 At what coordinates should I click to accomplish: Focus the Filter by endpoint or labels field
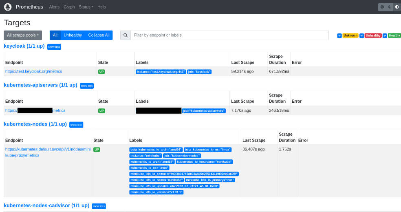[229, 35]
